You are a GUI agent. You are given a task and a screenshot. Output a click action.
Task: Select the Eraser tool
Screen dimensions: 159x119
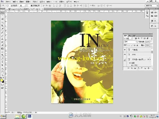(2, 45)
